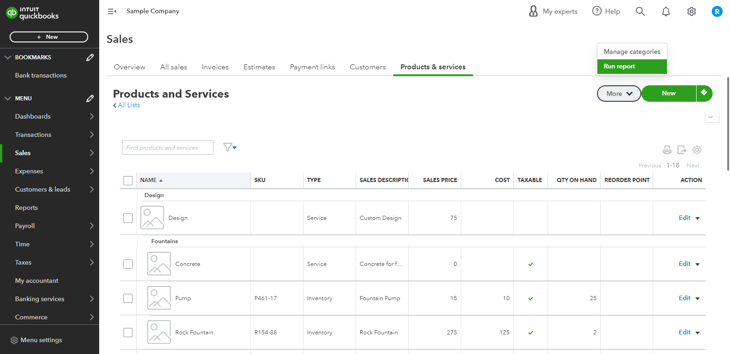Expand the More dropdown button
Viewport: 730px width, 354px height.
619,94
